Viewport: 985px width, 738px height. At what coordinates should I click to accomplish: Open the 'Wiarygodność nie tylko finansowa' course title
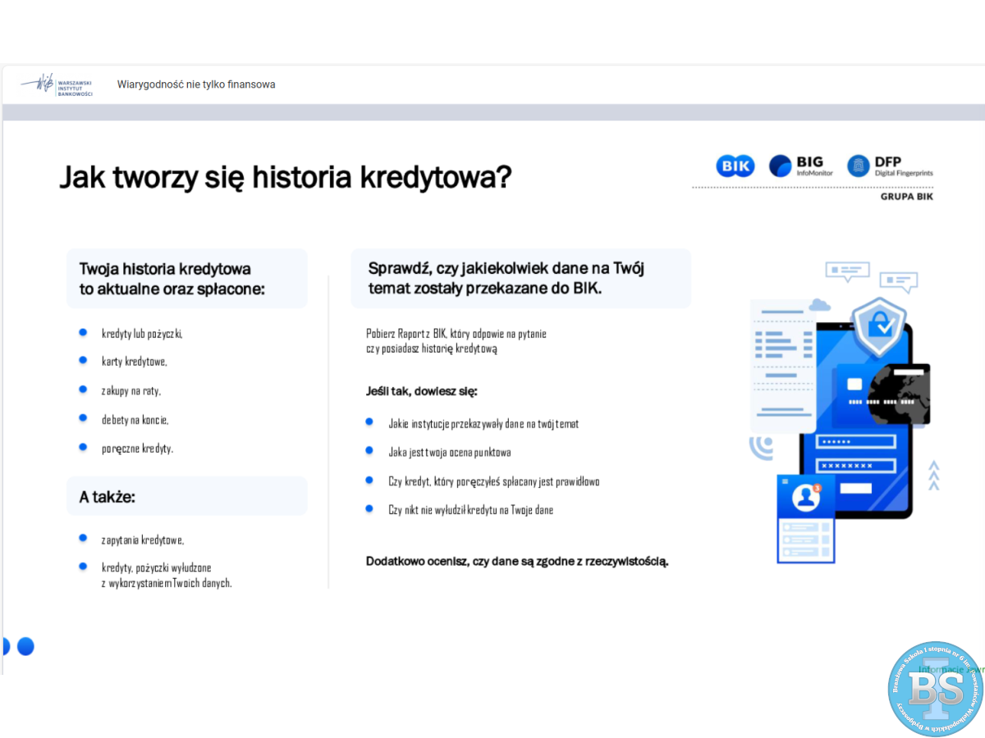coord(196,84)
